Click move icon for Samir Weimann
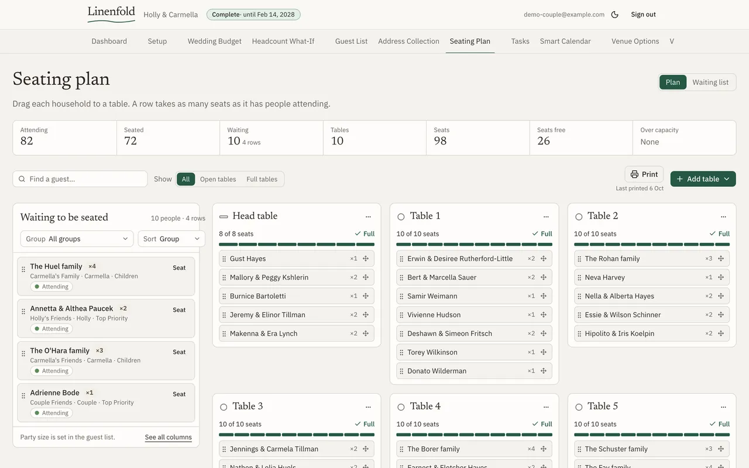 544,296
